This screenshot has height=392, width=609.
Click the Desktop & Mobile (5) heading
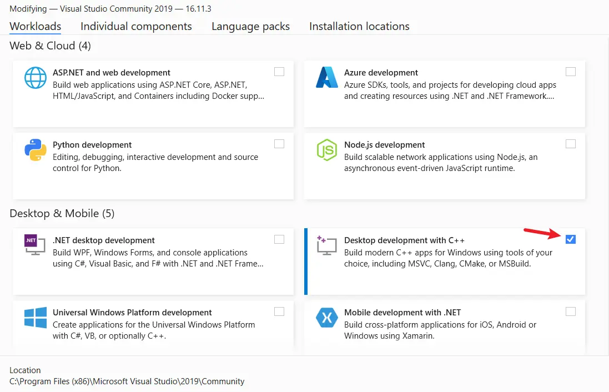pos(62,214)
